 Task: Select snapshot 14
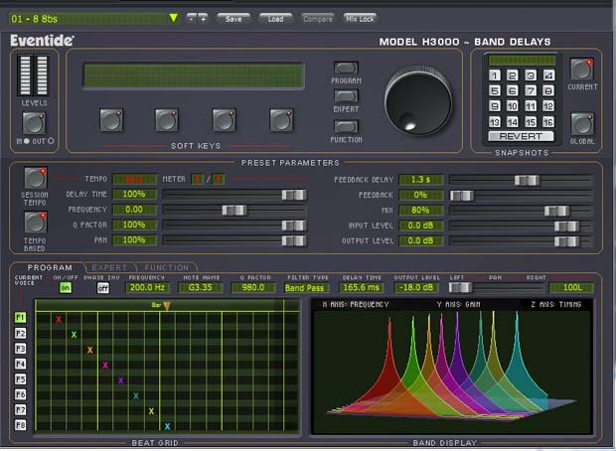click(x=513, y=122)
